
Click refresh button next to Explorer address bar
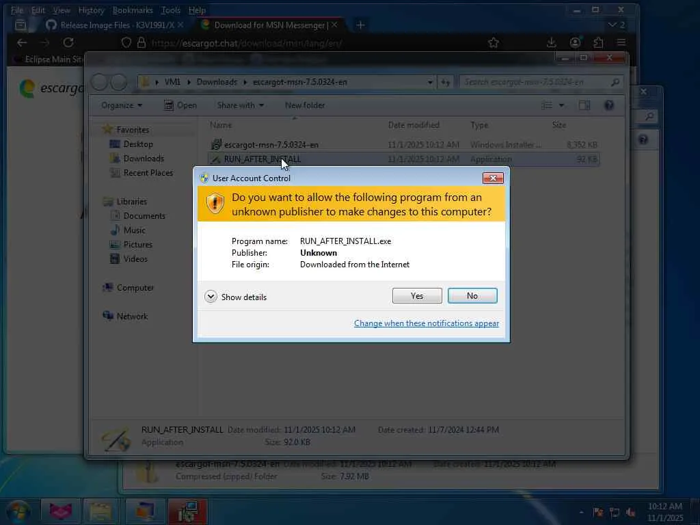pyautogui.click(x=445, y=82)
